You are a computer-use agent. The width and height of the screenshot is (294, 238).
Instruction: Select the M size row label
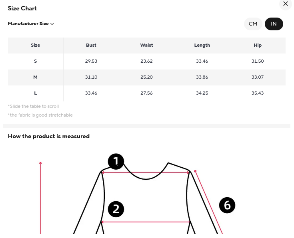point(36,77)
